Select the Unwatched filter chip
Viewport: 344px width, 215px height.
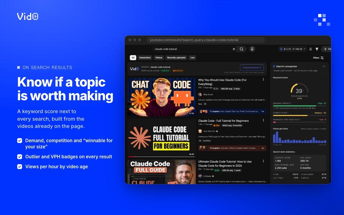145,58
